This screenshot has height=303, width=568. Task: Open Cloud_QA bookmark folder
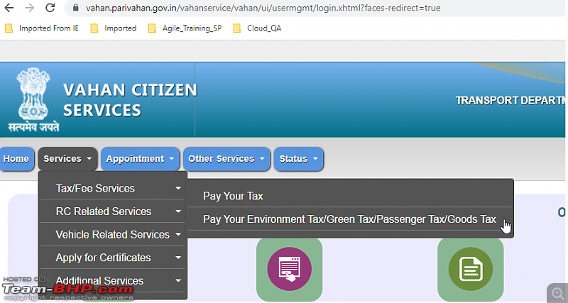[257, 28]
